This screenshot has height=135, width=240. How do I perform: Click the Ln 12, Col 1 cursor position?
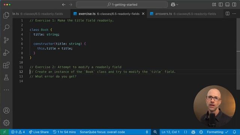click(170, 132)
